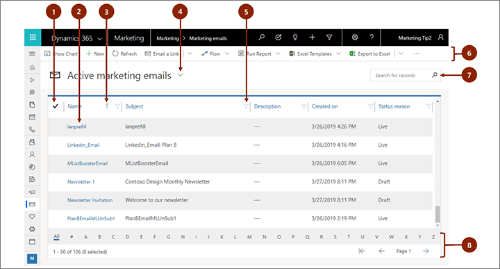Image resolution: width=500 pixels, height=269 pixels.
Task: Toggle sort arrow on Name column
Action: 107,106
